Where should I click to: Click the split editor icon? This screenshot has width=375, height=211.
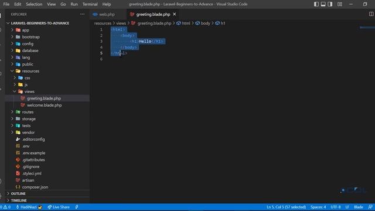371,14
